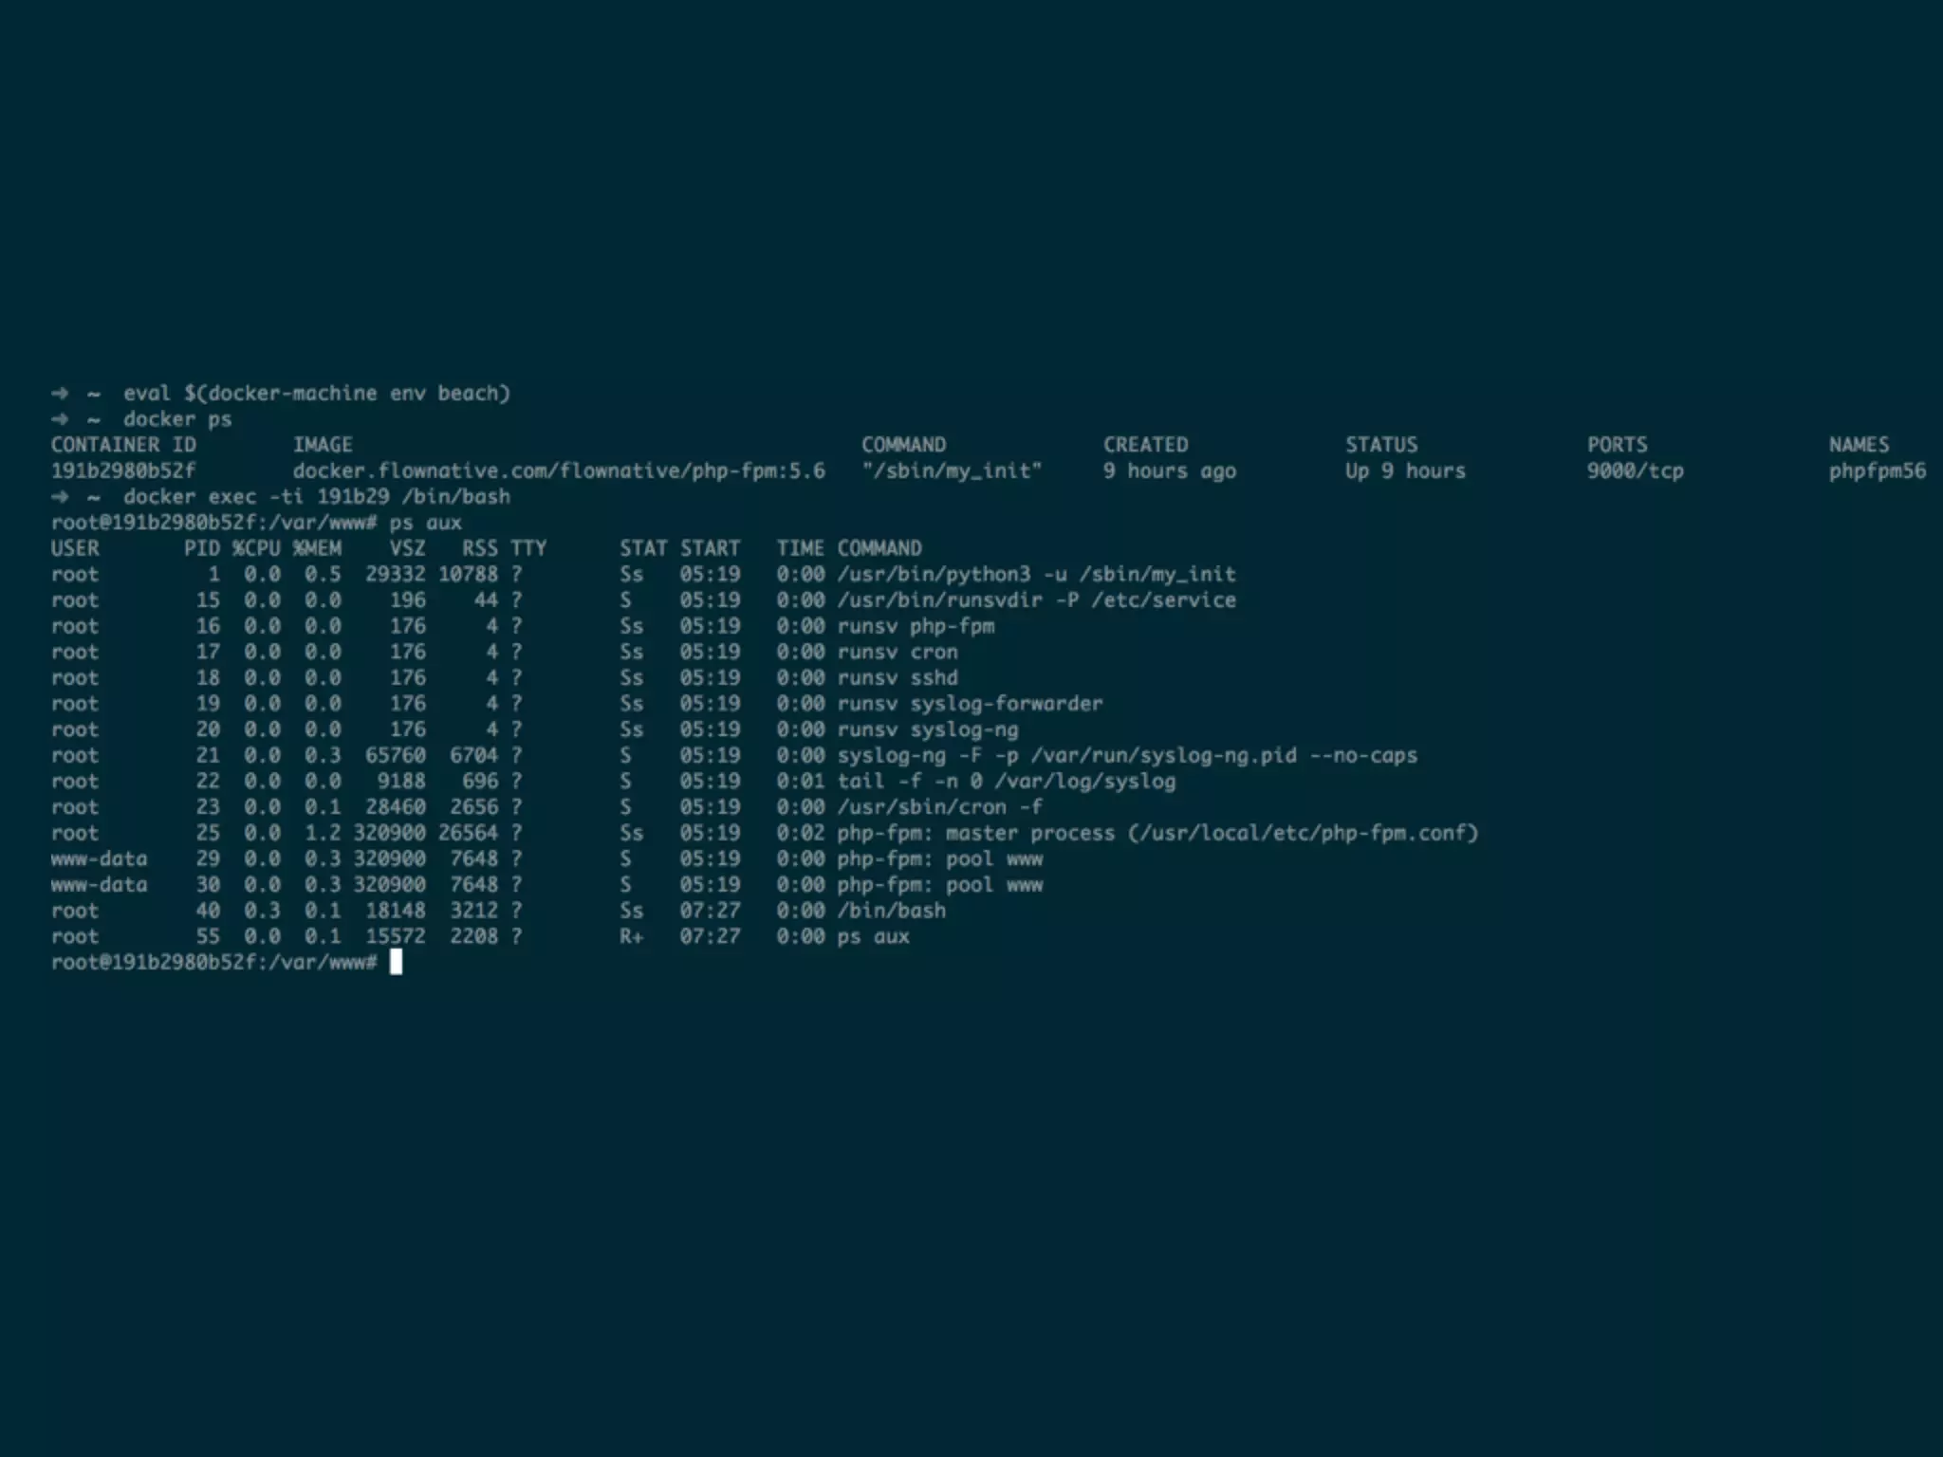This screenshot has height=1457, width=1943.
Task: Click the container ID 191b2980b52f
Action: point(123,470)
